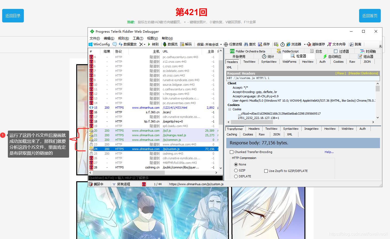390x239 pixels.
Task: Switch to the FiddlerScript tab
Action: [x=288, y=51]
